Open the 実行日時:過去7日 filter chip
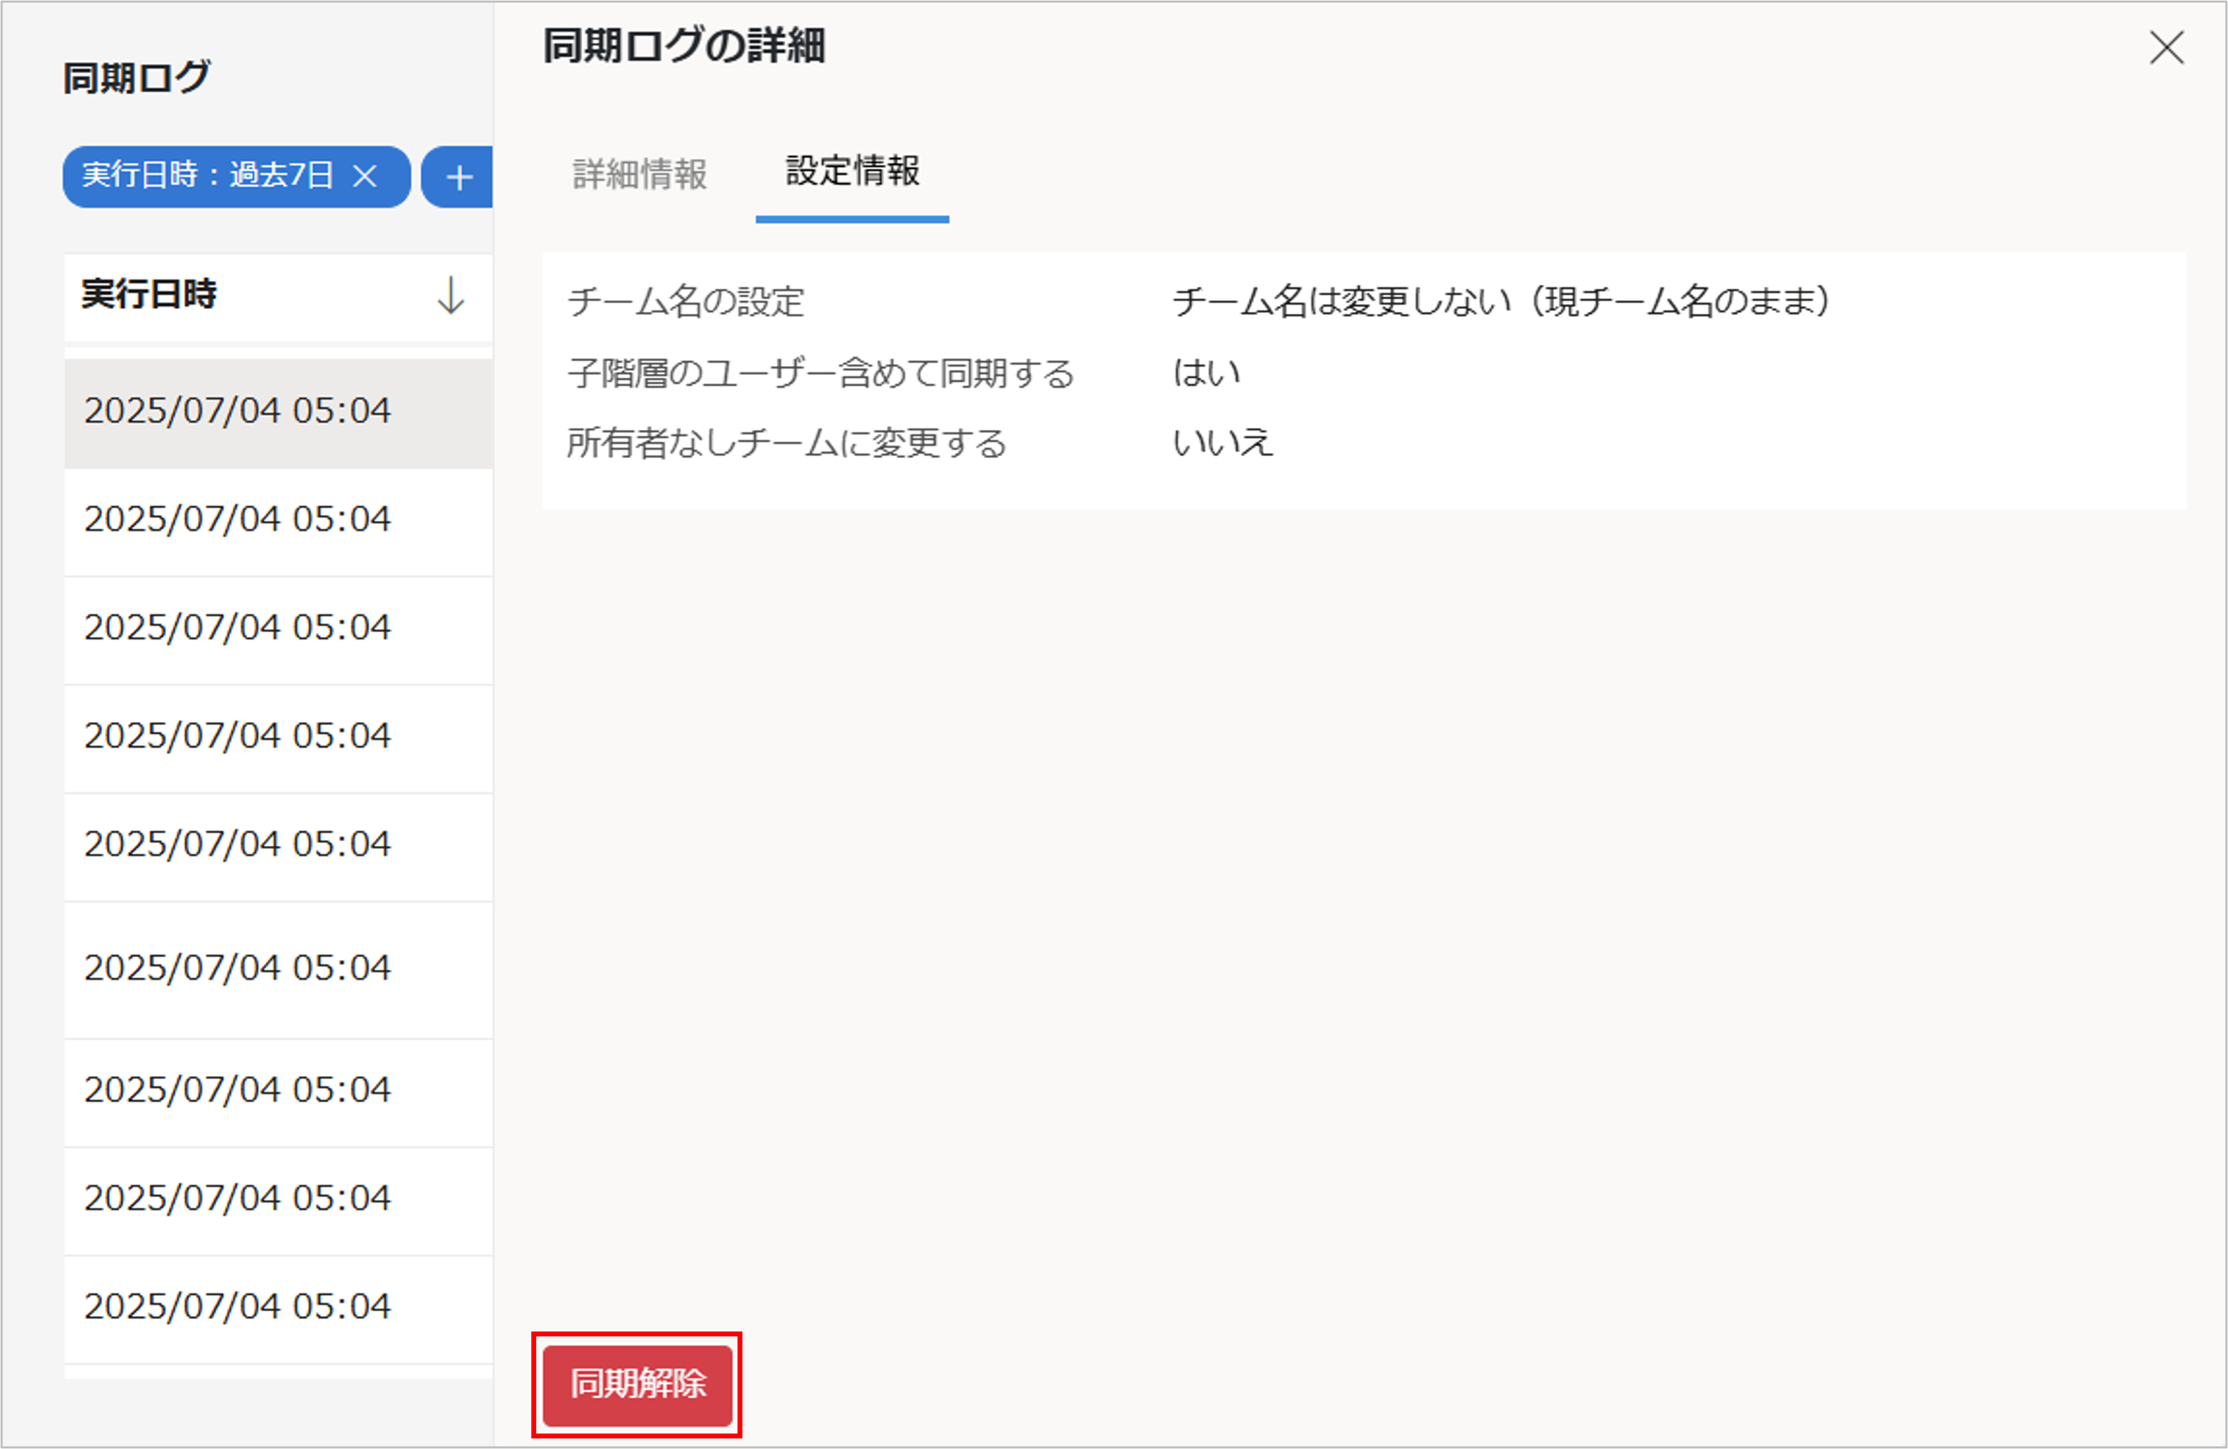The image size is (2228, 1449). pos(207,176)
